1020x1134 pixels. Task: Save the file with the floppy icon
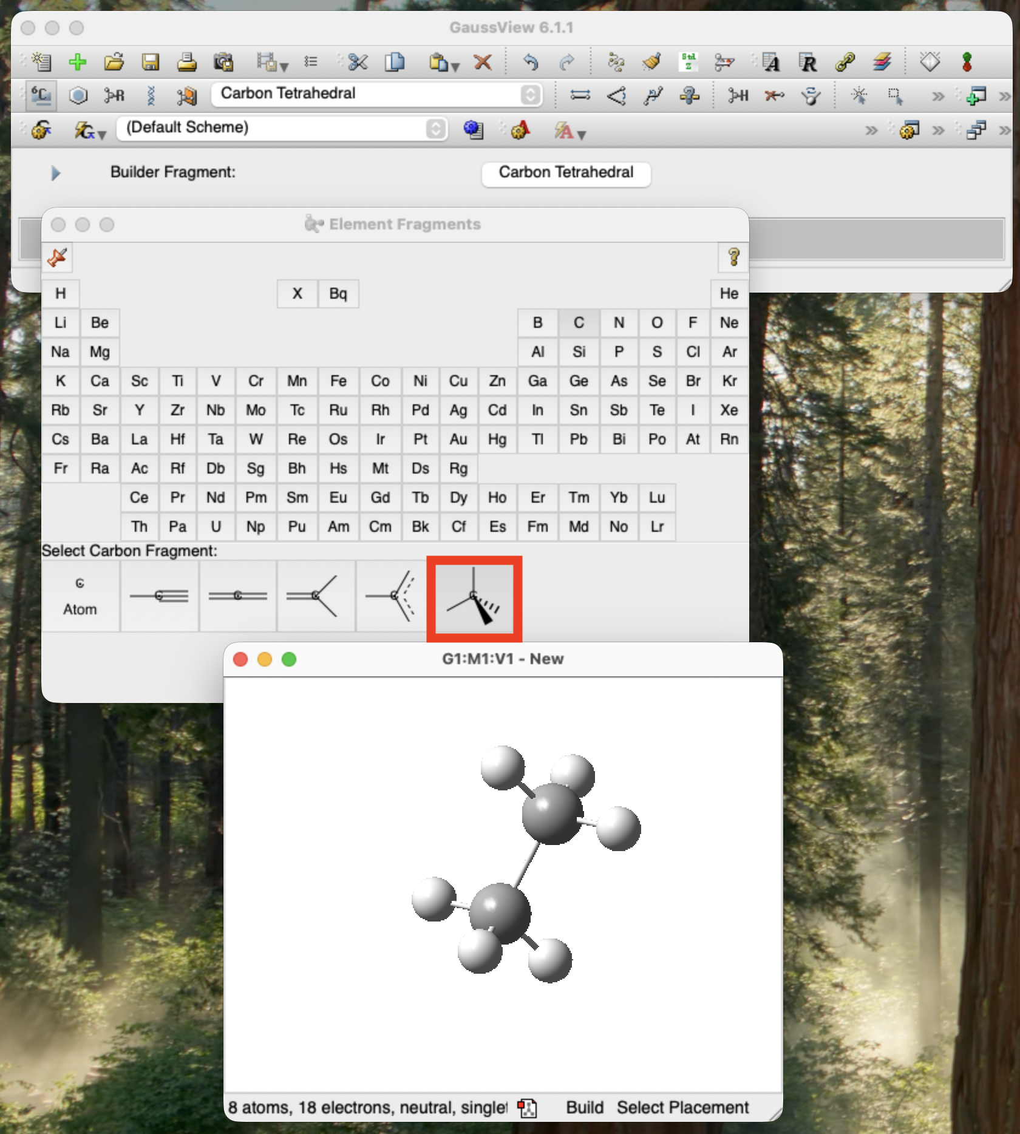pos(151,62)
